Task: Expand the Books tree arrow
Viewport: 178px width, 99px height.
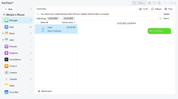Action: (3, 34)
